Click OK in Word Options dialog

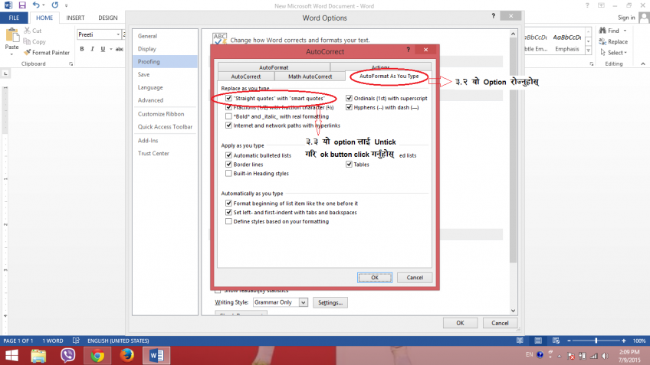(460, 323)
